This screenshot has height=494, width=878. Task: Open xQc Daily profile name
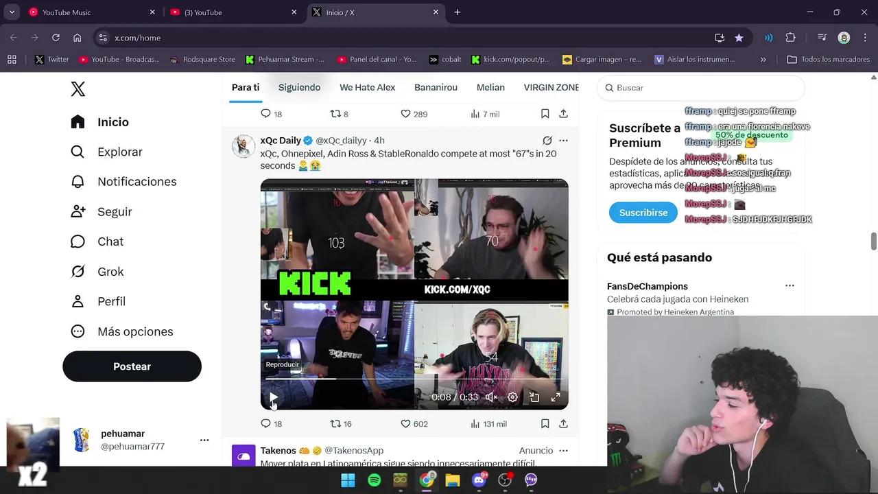(281, 141)
